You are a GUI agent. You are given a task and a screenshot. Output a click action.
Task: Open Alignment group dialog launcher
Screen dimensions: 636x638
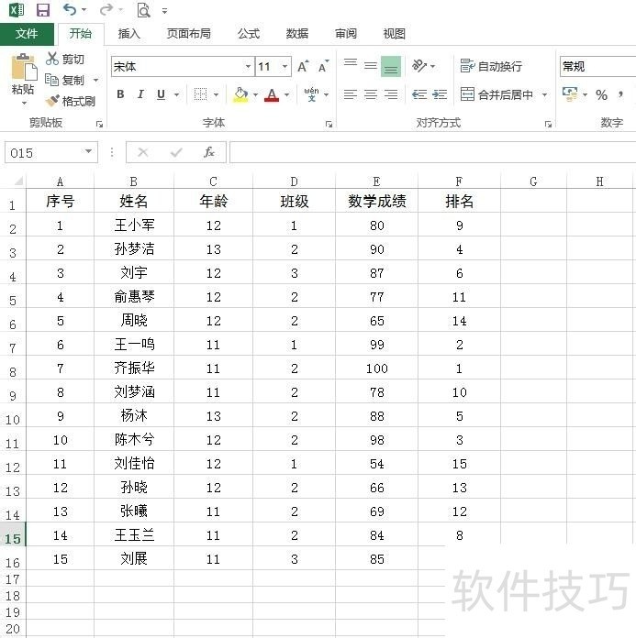coord(549,124)
